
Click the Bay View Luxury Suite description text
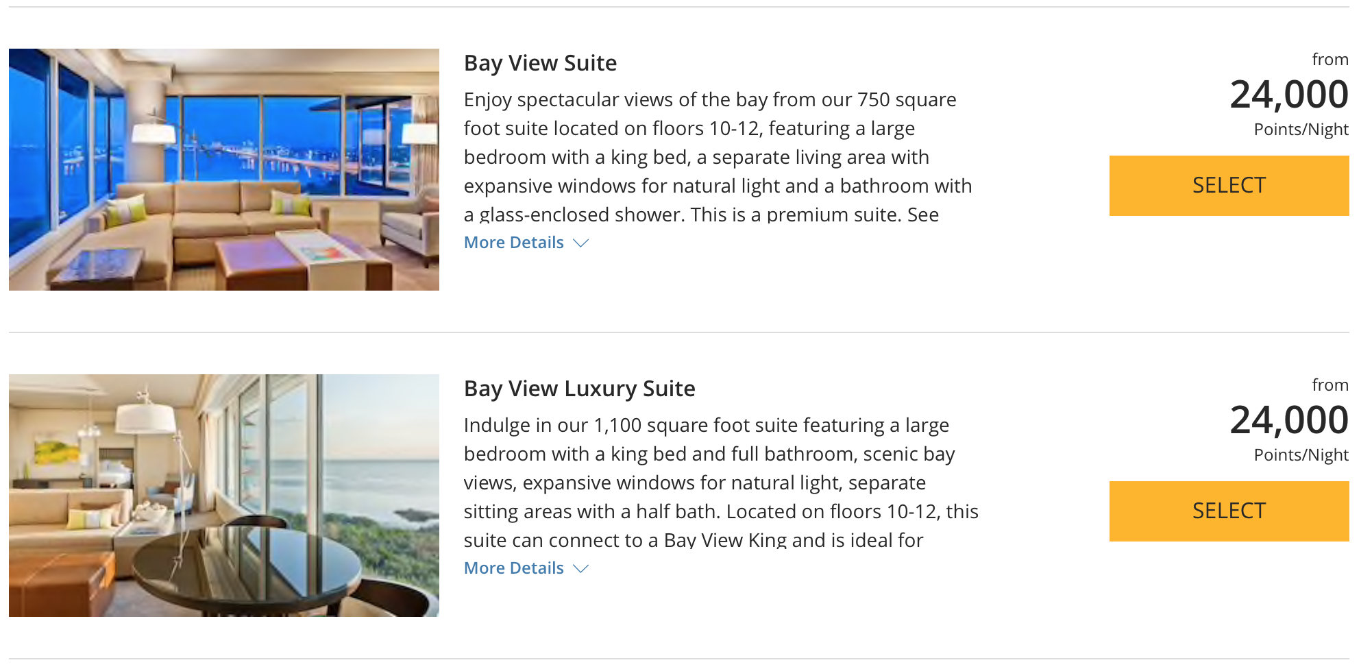click(720, 483)
